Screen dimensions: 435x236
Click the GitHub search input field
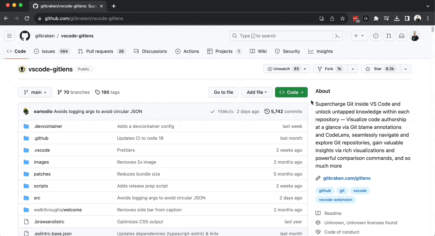tap(286, 36)
